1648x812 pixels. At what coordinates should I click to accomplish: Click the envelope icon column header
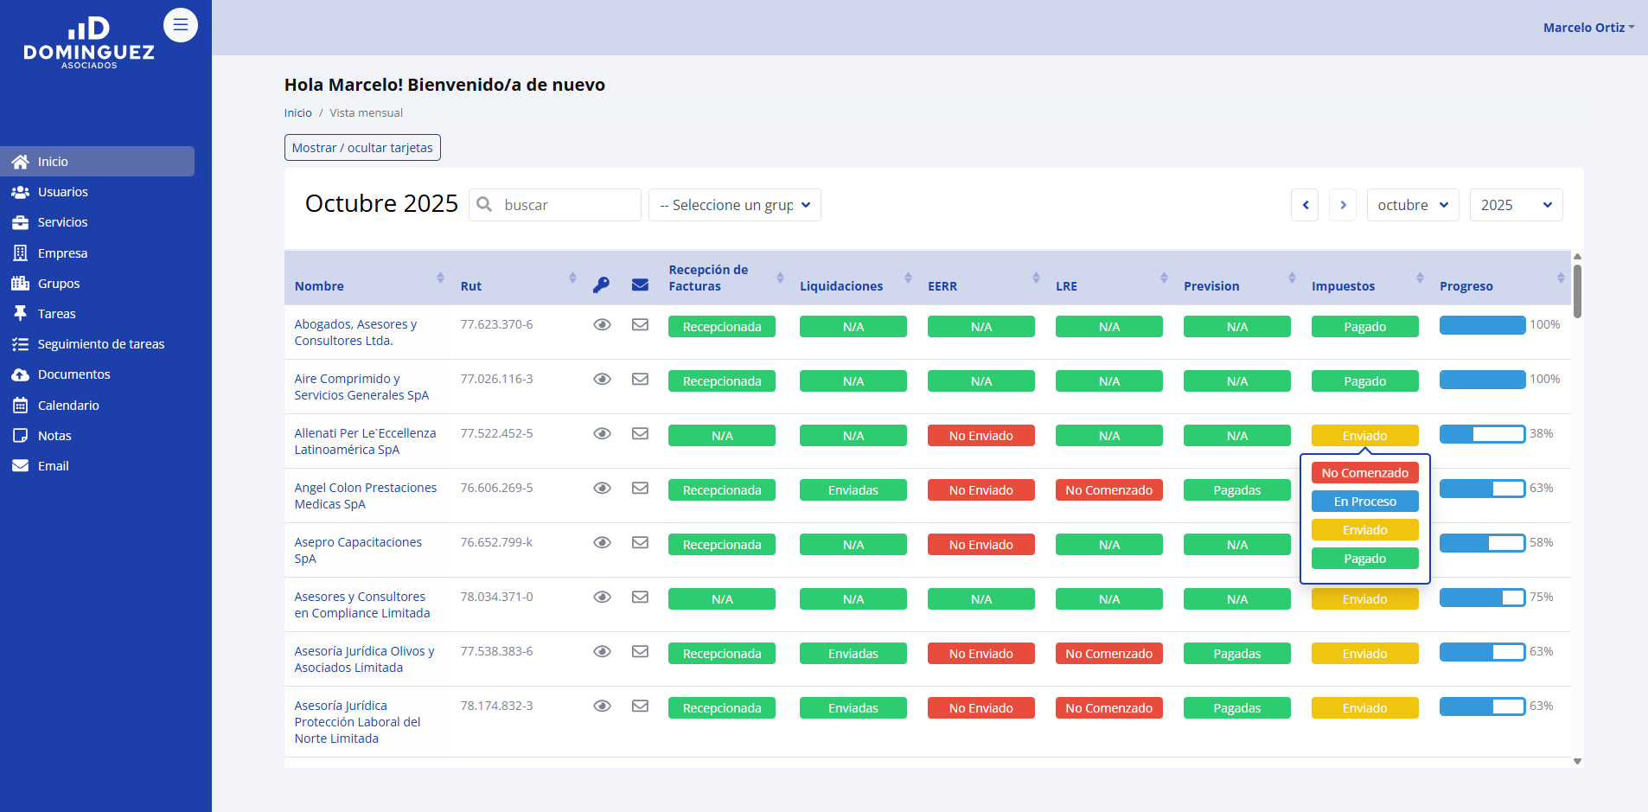[640, 285]
